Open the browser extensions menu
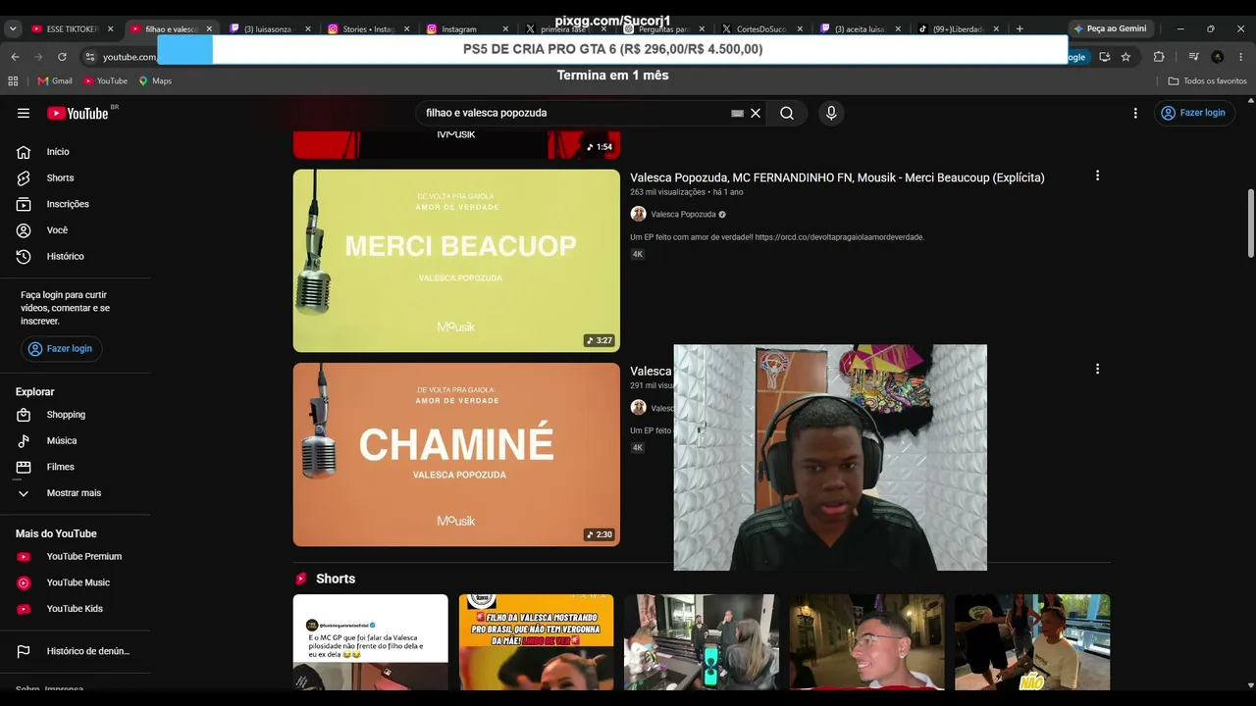Screen dimensions: 1256x706 click(x=1159, y=57)
